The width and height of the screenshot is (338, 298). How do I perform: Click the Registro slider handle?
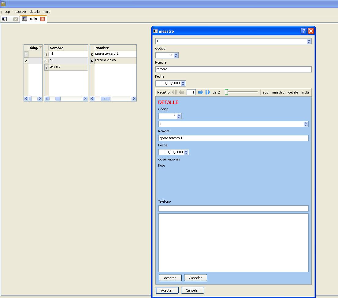click(227, 92)
